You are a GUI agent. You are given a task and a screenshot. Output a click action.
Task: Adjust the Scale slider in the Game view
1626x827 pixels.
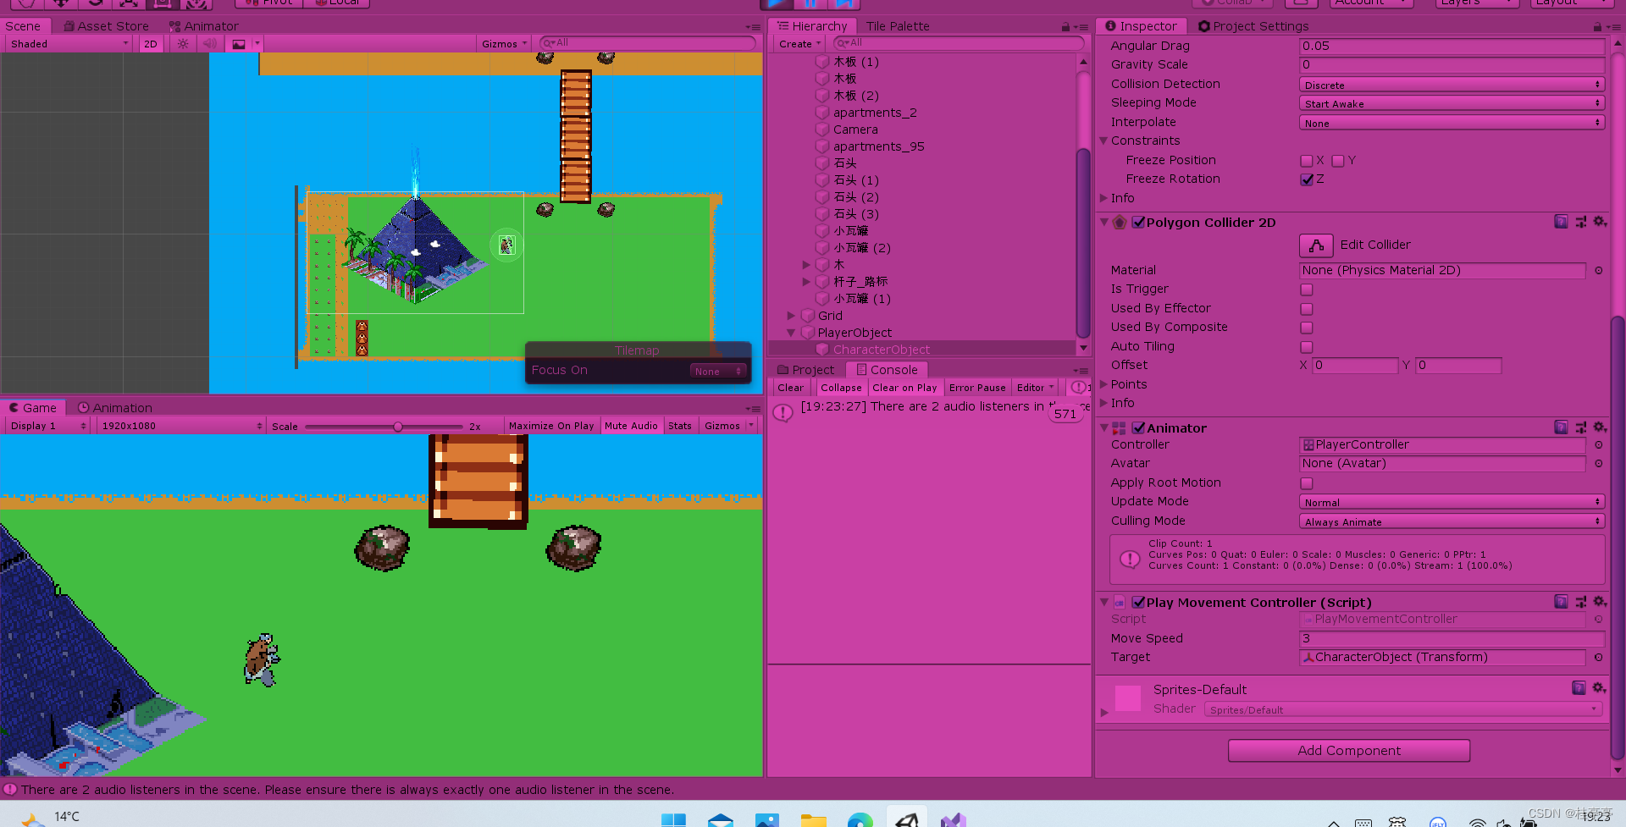[x=398, y=427]
